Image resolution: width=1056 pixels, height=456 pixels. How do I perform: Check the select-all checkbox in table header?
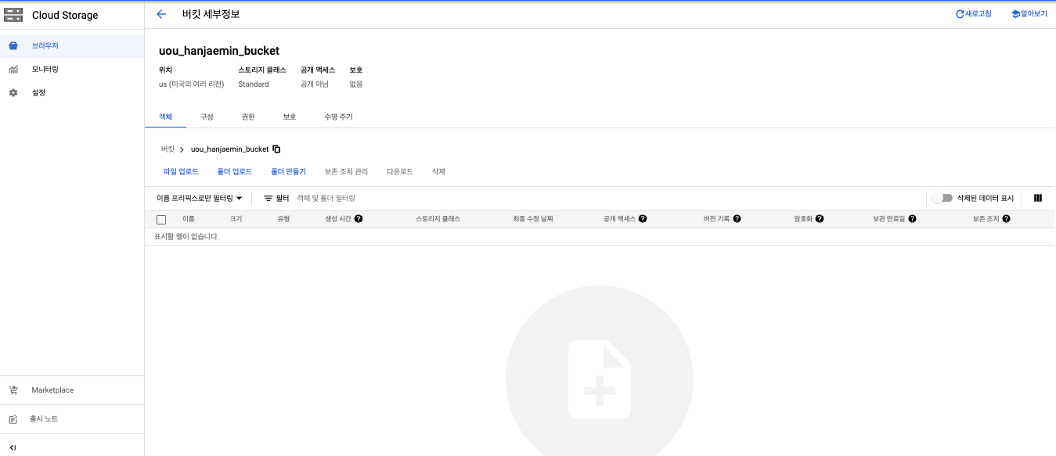point(161,220)
